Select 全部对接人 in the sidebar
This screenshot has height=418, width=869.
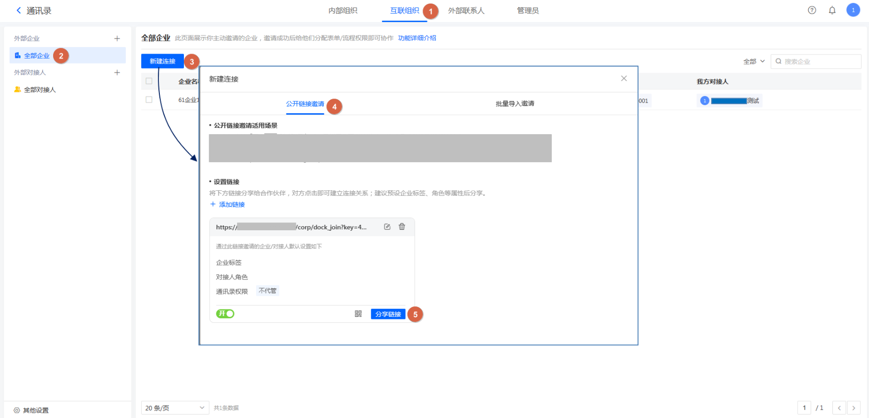pyautogui.click(x=40, y=90)
